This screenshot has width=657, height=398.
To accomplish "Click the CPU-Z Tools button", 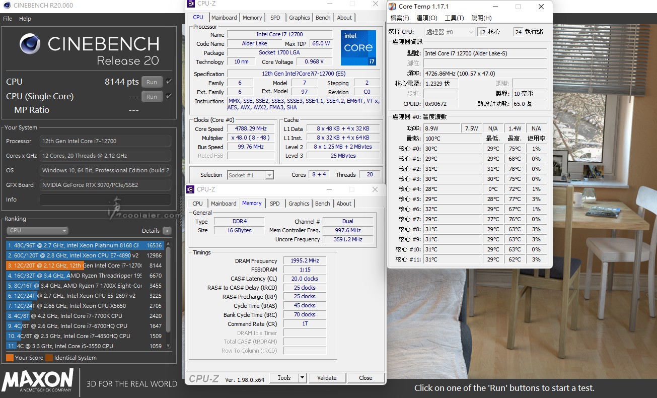I will point(284,378).
